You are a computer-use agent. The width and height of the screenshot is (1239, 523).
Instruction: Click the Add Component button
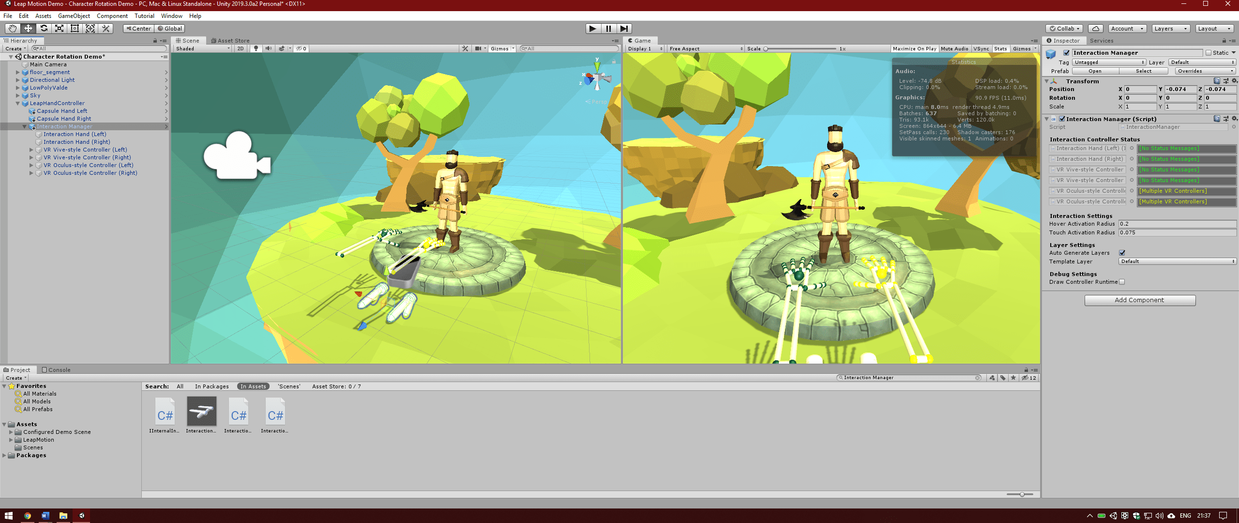coord(1140,300)
